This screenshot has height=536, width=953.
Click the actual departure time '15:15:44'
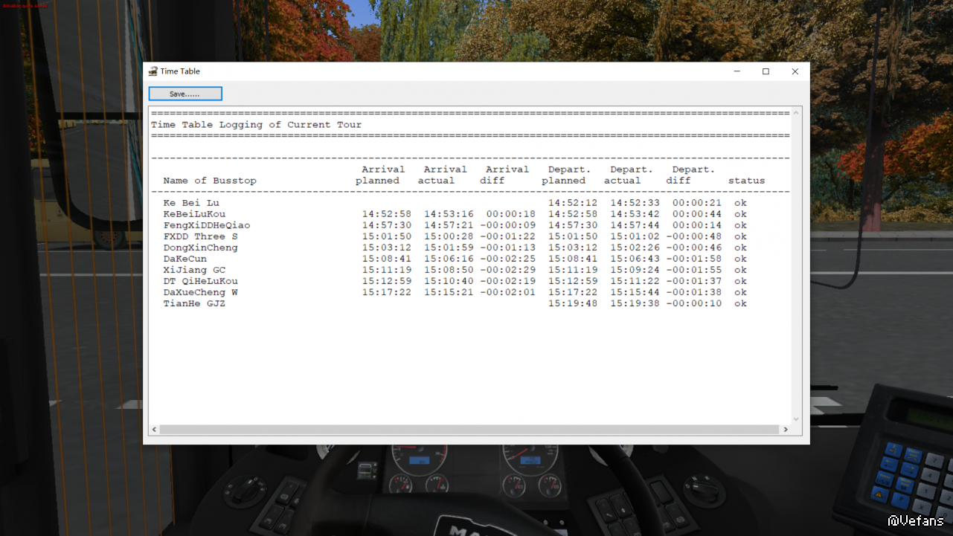(635, 292)
